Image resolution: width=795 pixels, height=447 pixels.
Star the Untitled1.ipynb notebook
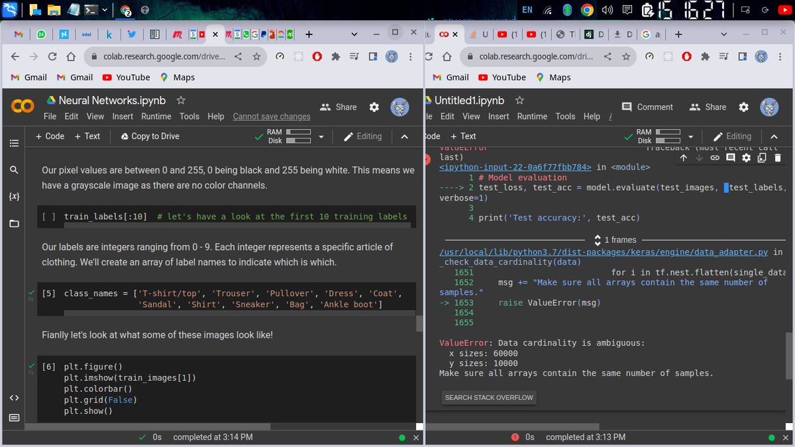pos(519,101)
